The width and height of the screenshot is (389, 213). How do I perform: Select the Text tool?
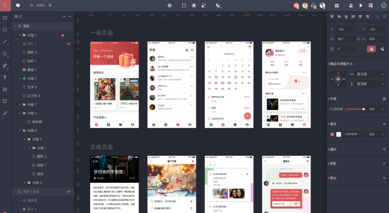5,77
